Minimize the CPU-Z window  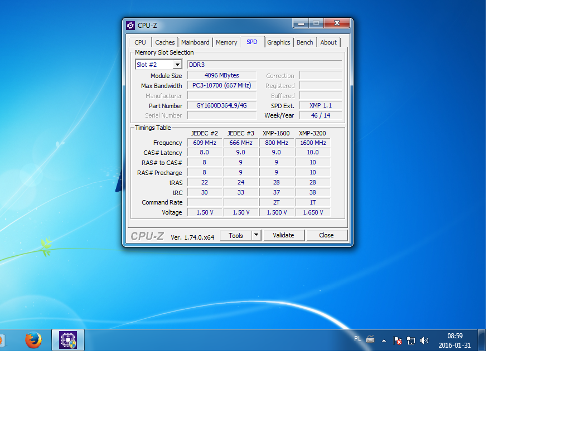(x=301, y=23)
